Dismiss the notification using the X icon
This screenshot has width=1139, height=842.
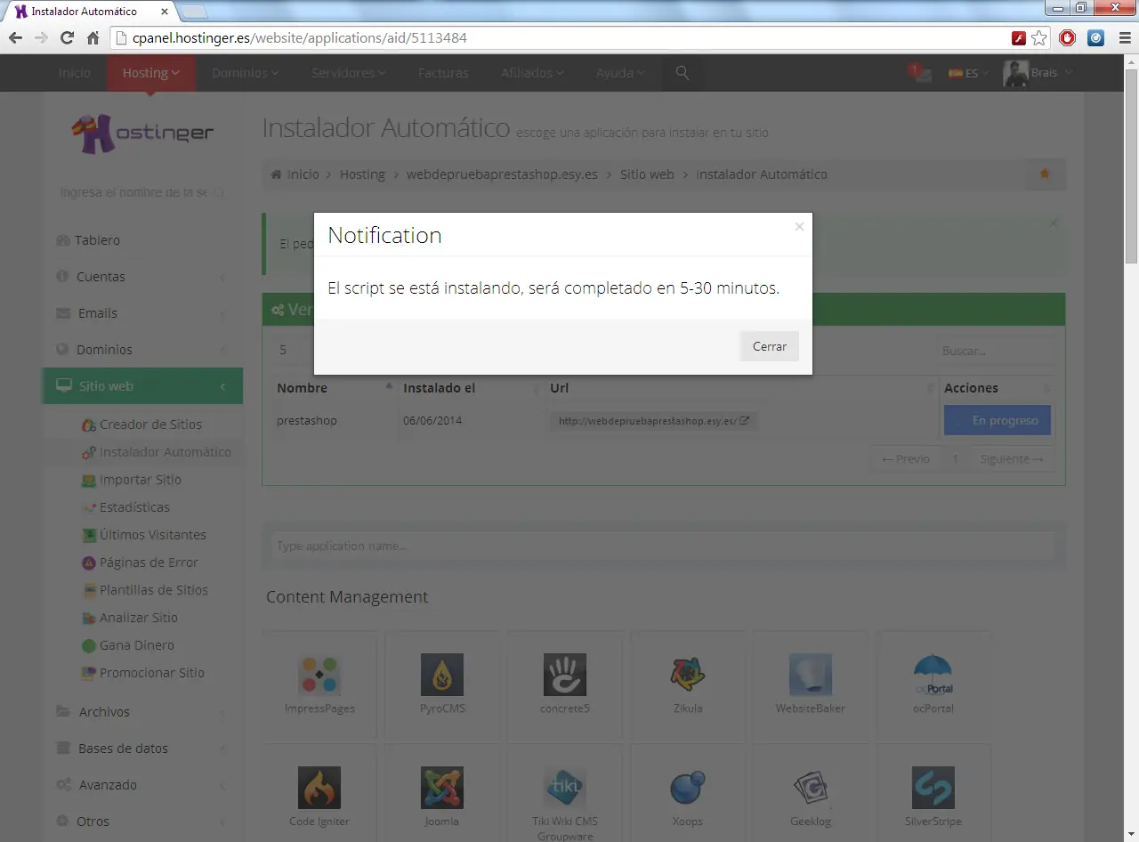pos(799,227)
